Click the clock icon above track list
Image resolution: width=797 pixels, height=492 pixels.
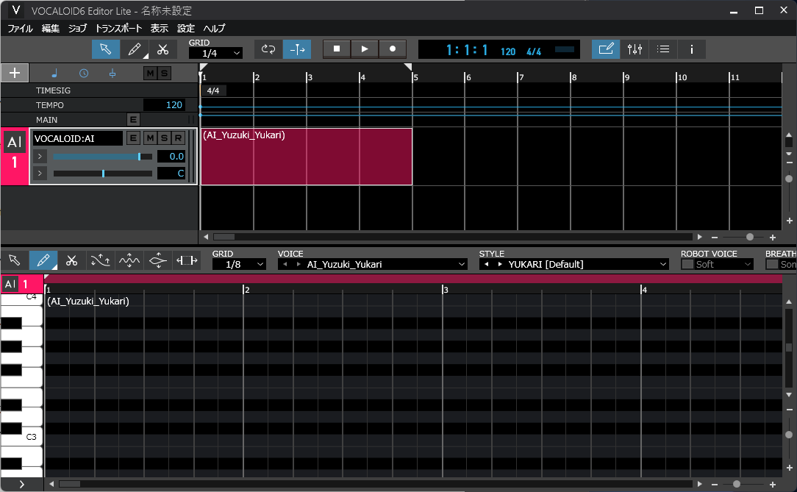[x=83, y=74]
